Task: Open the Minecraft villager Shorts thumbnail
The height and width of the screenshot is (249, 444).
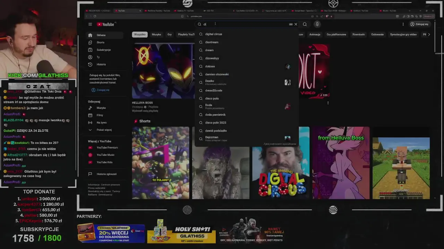Action: click(401, 168)
